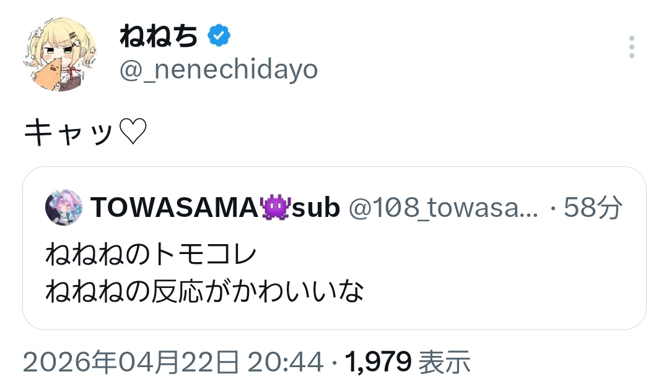Click the @_nenechidayo handle
Image resolution: width=669 pixels, height=390 pixels.
(x=218, y=70)
